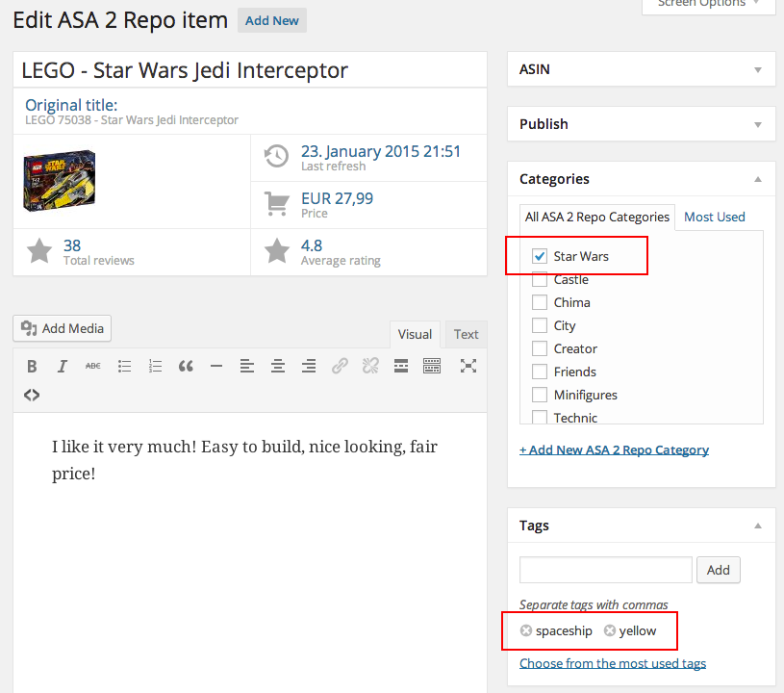Collapse the Categories panel
Image resolution: width=784 pixels, height=693 pixels.
(x=759, y=178)
